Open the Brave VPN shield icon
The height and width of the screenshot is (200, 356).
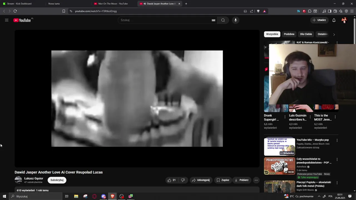pos(346,11)
